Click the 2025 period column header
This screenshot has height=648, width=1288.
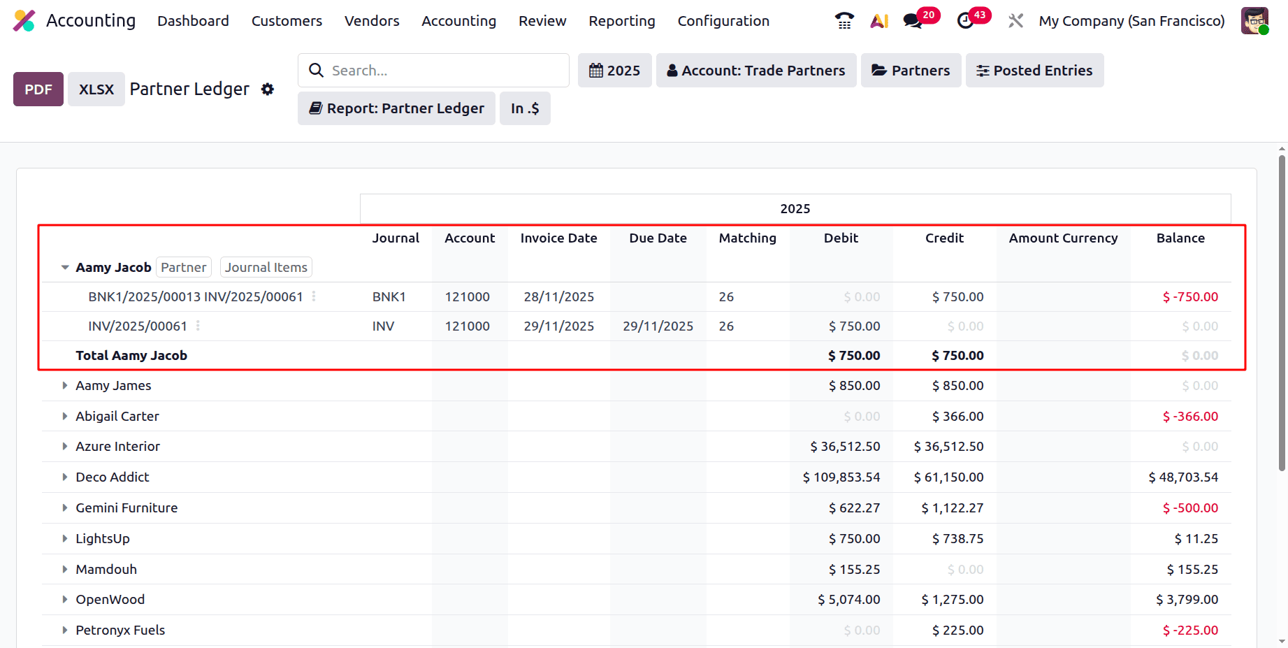795,209
